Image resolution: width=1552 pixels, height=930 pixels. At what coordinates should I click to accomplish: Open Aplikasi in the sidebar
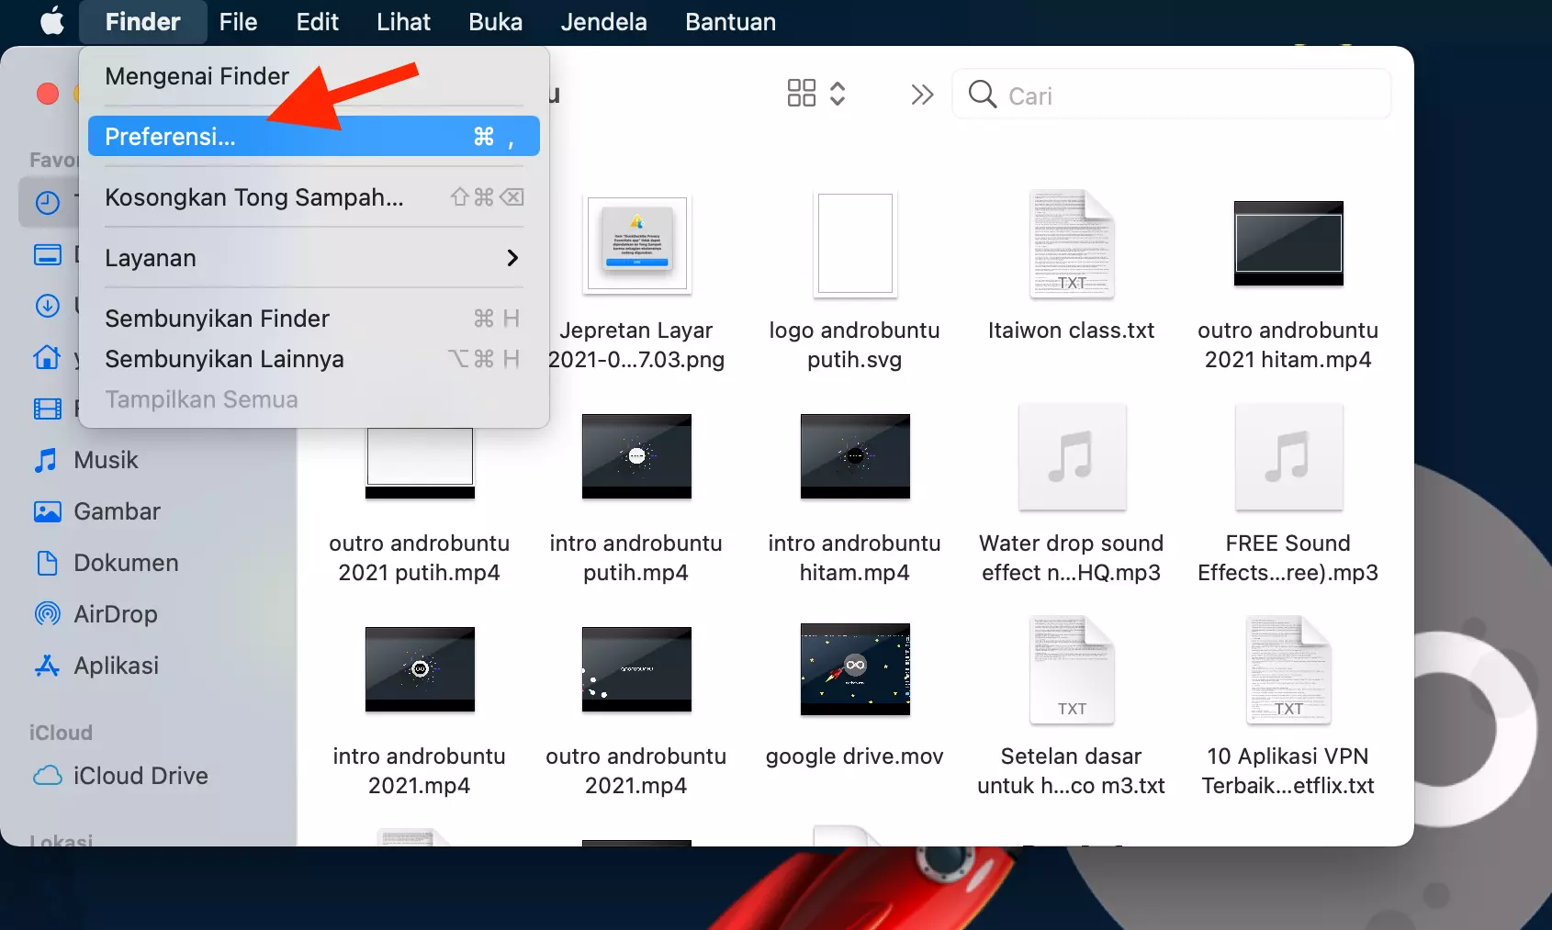click(x=117, y=666)
